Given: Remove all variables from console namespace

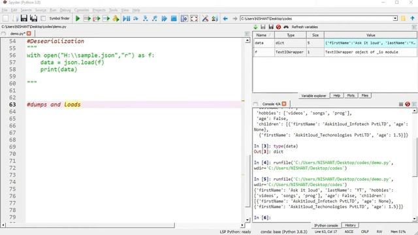Looking at the screenshot, I should [x=408, y=104].
